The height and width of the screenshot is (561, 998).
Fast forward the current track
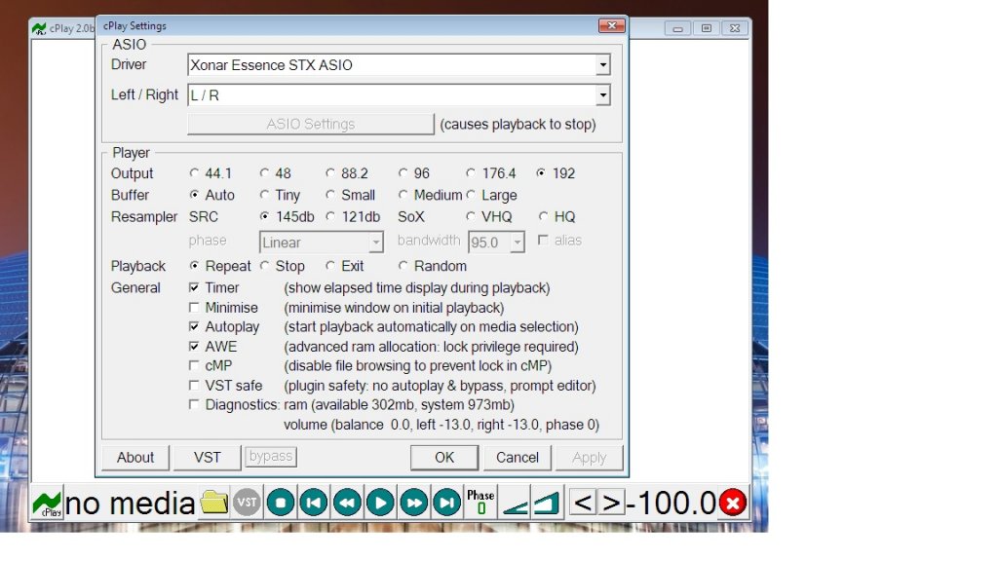click(413, 503)
